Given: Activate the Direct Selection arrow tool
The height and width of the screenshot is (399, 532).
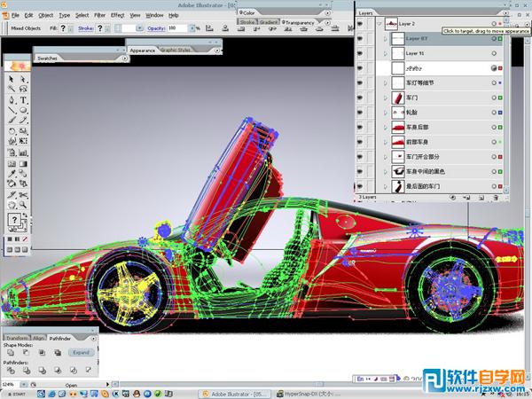Looking at the screenshot, I should pyautogui.click(x=23, y=79).
